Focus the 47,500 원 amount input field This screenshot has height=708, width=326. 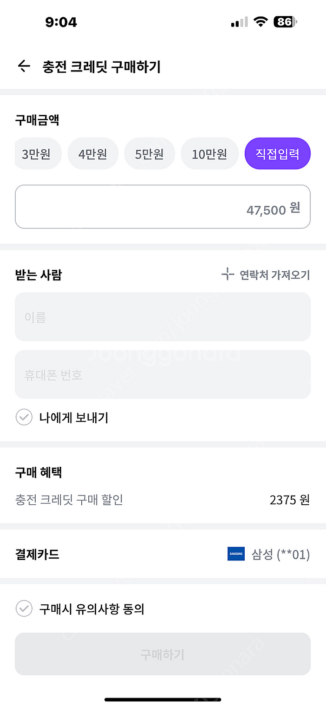[163, 207]
